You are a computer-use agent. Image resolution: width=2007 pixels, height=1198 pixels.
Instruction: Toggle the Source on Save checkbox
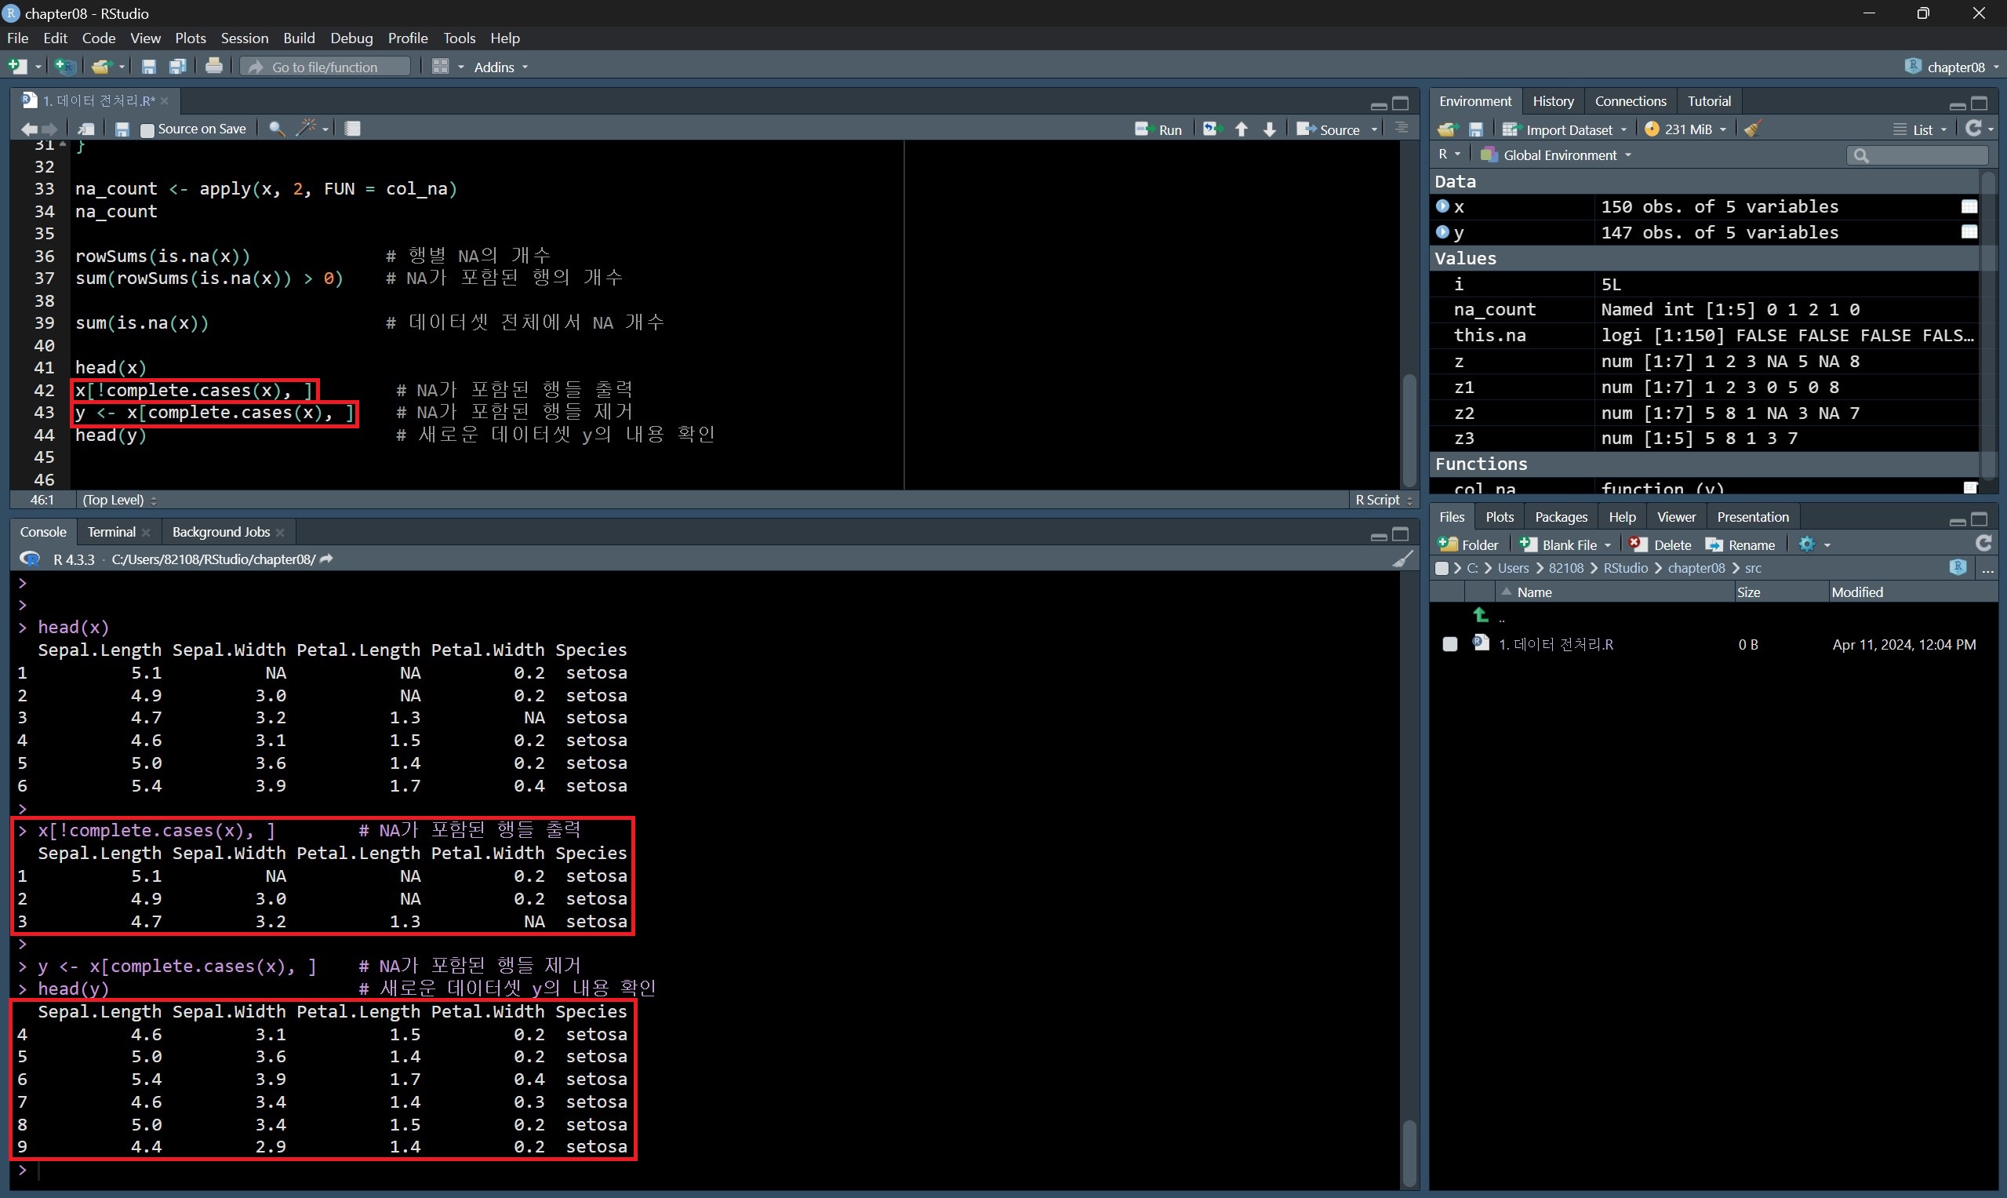147,129
